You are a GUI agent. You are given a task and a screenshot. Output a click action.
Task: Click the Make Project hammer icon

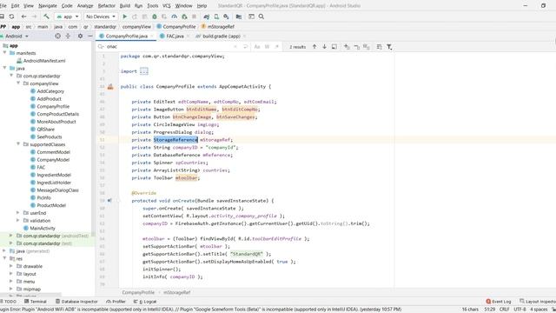46,17
